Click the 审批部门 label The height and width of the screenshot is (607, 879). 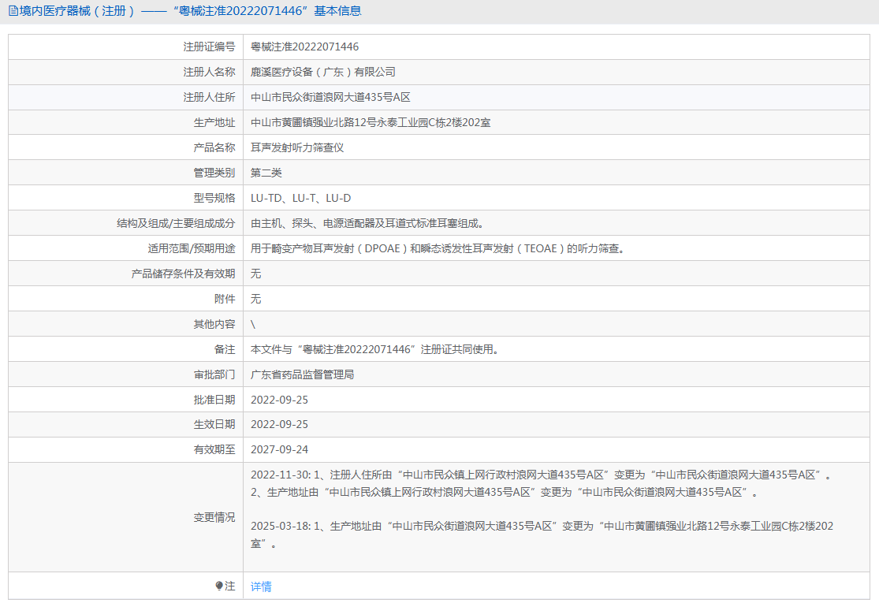coord(214,374)
